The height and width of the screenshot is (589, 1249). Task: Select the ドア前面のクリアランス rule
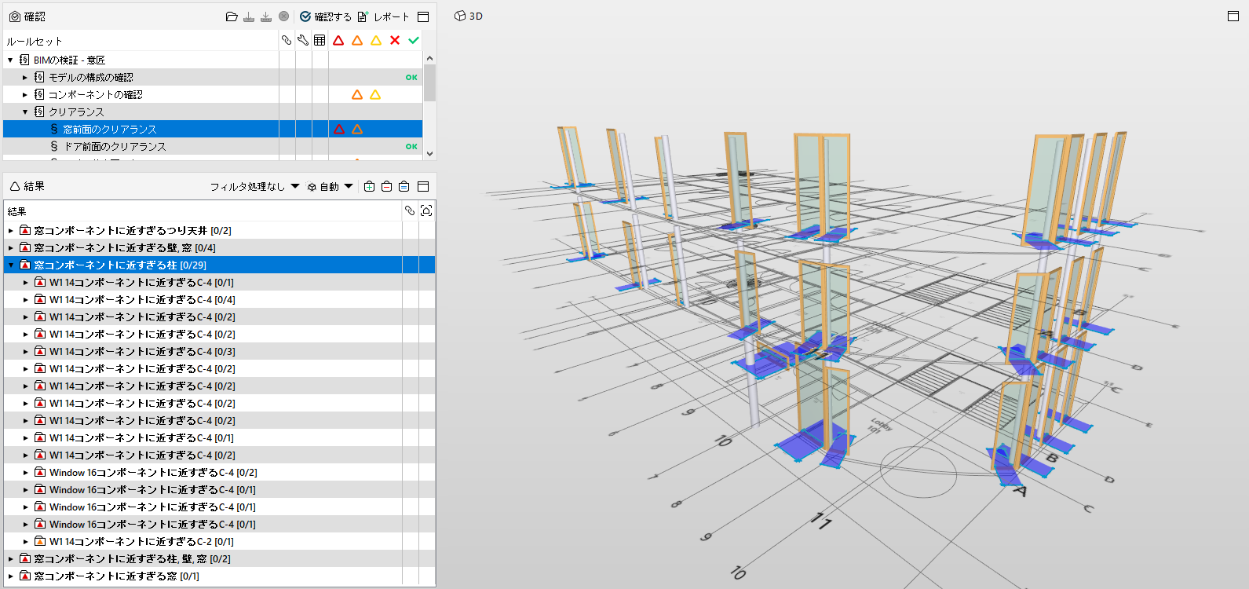[x=115, y=146]
